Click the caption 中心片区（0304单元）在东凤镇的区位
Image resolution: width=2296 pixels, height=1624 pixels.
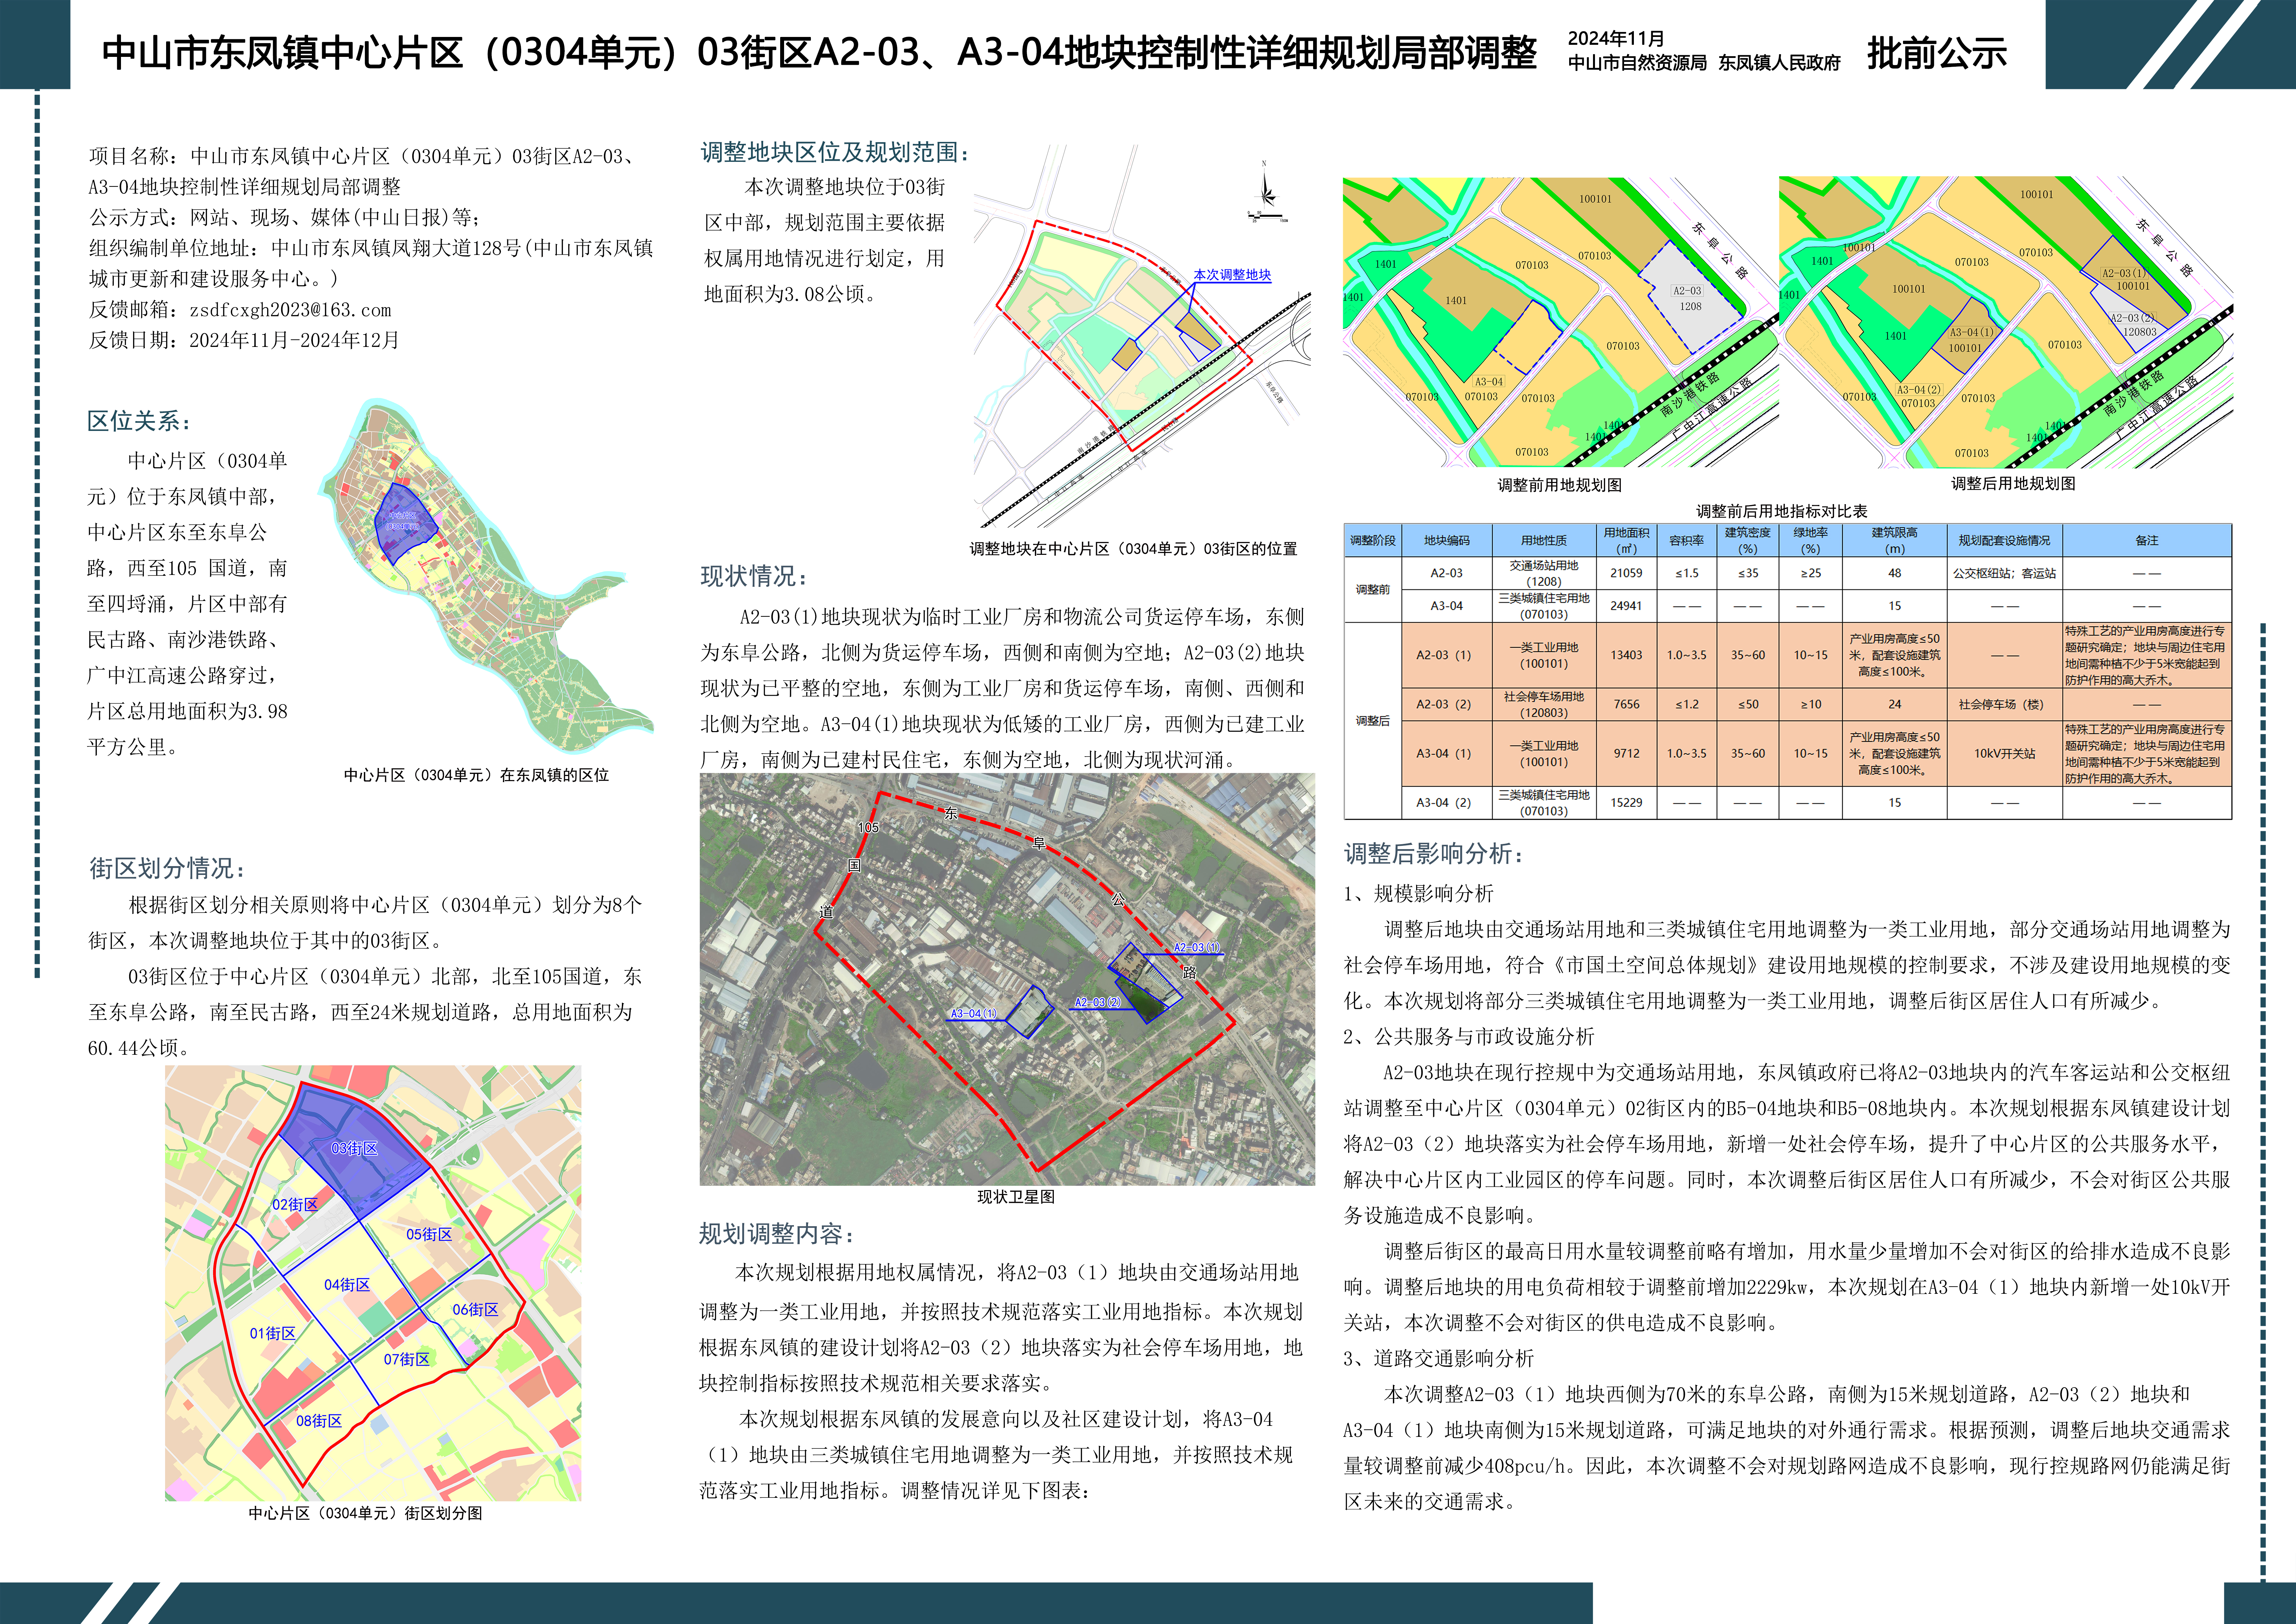(x=476, y=775)
